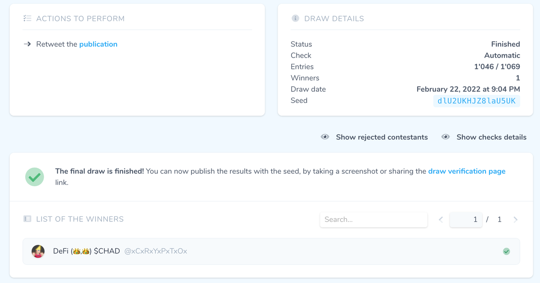The width and height of the screenshot is (540, 283).
Task: Click Show checks details label
Action: click(x=491, y=137)
